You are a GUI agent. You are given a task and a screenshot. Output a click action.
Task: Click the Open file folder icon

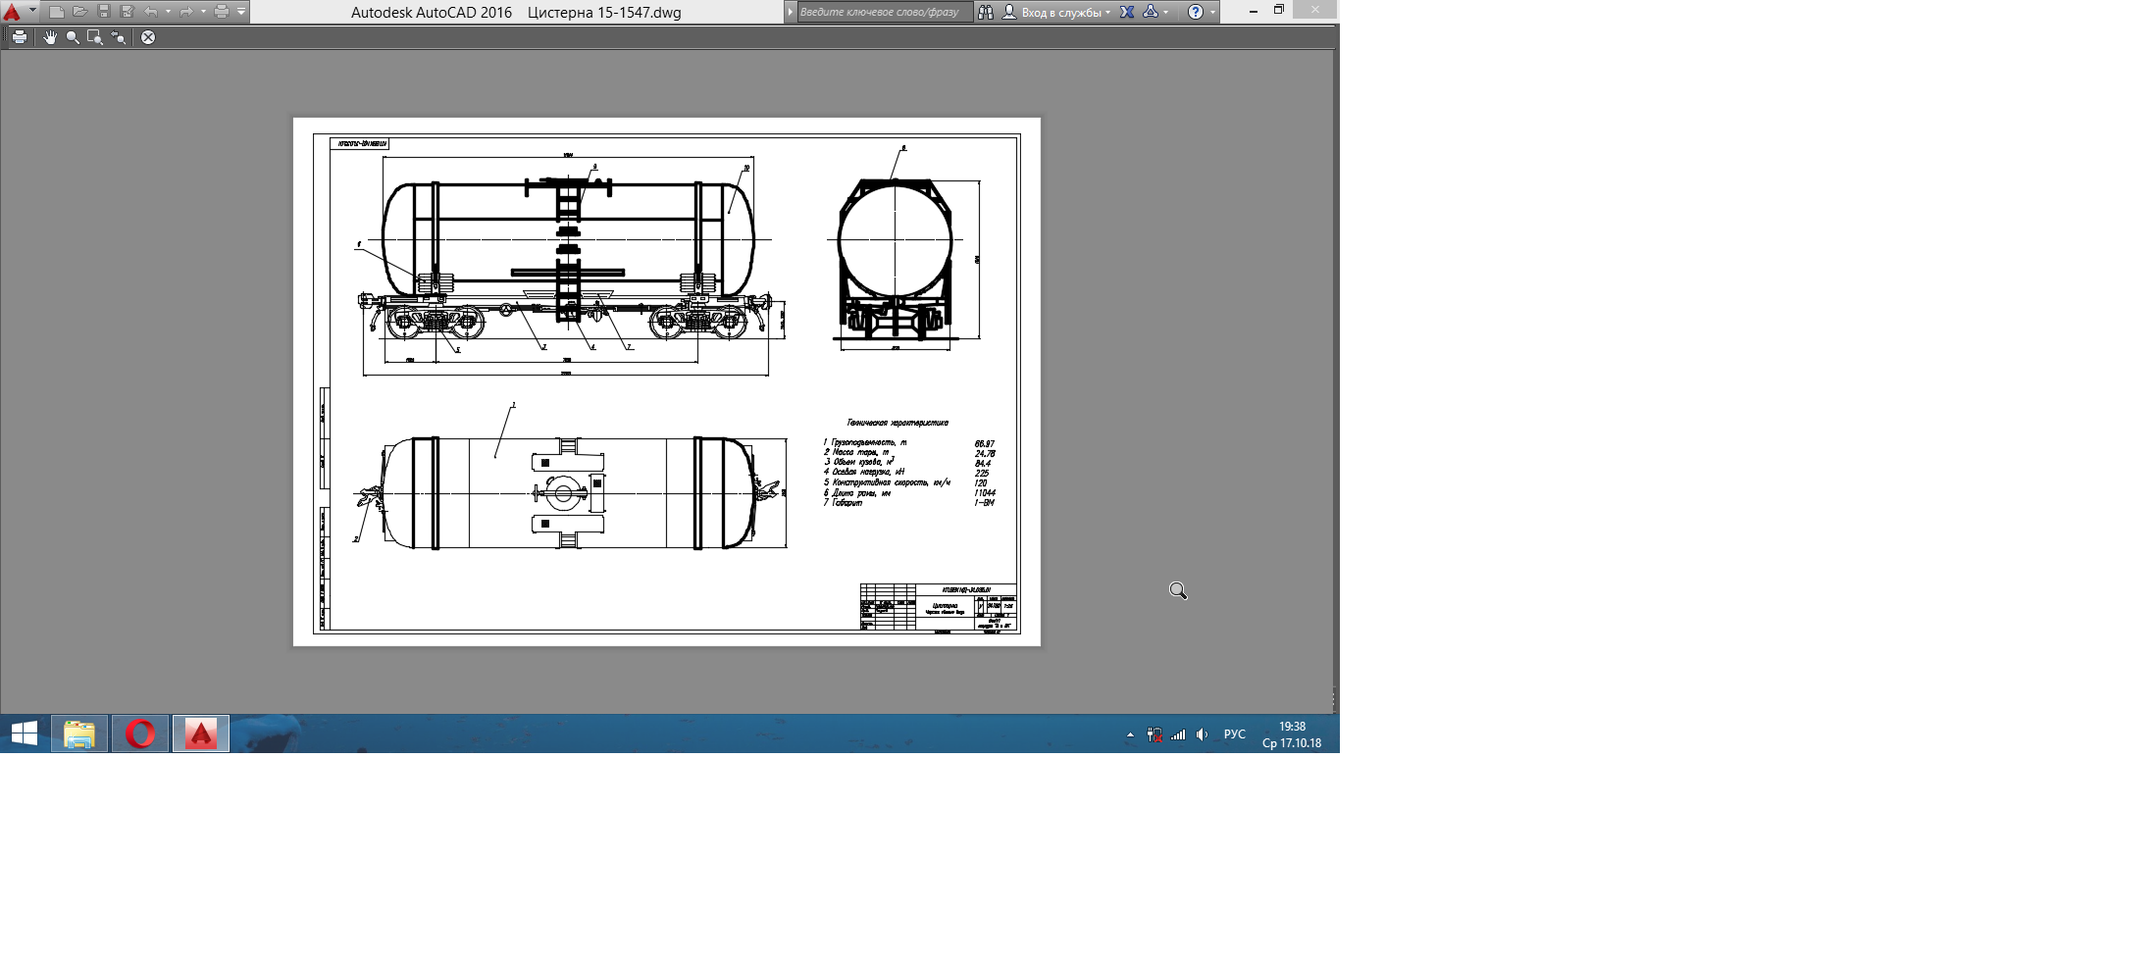coord(80,13)
